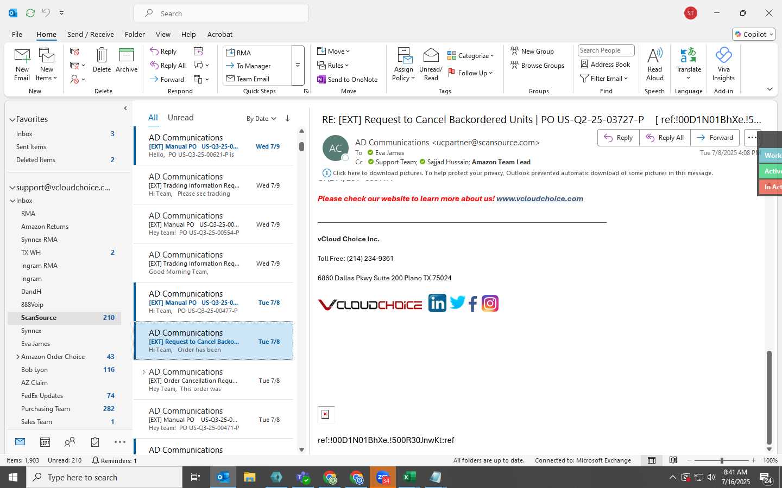
Task: Open Browse Groups
Action: (538, 66)
